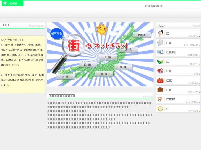Open the SHOPPING cart icon
201x150 pixels.
tap(160, 99)
